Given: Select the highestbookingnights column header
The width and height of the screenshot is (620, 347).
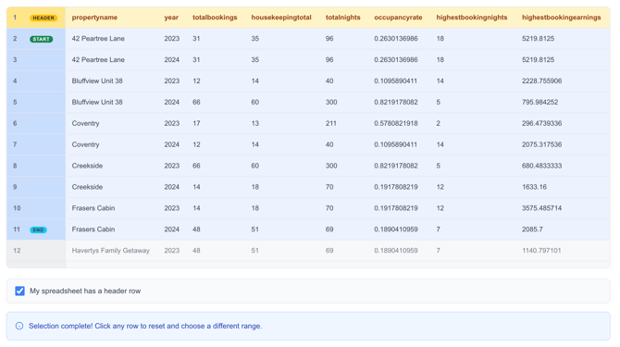Looking at the screenshot, I should 472,18.
